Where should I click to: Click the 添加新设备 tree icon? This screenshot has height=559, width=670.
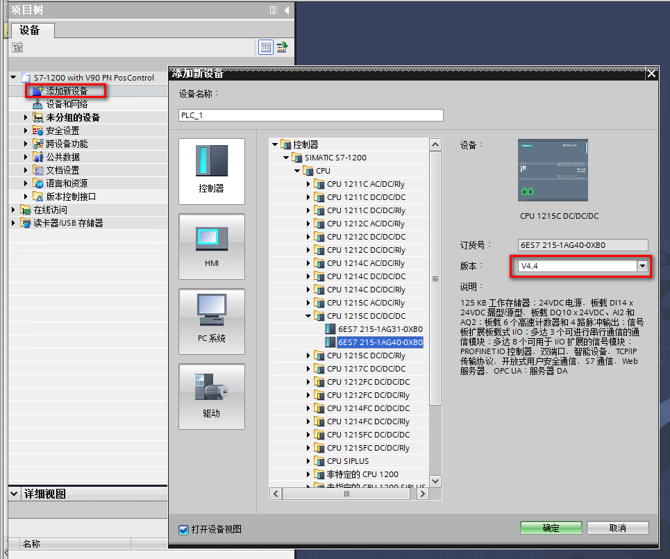click(38, 91)
